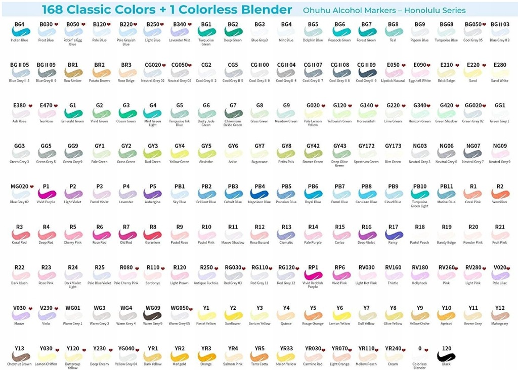This screenshot has width=518, height=370.
Task: Click the BG8 Teal color swatch
Action: tap(394, 32)
